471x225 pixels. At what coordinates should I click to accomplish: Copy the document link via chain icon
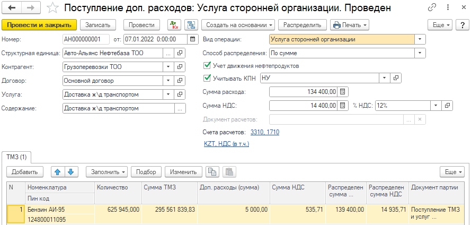pyautogui.click(x=433, y=8)
